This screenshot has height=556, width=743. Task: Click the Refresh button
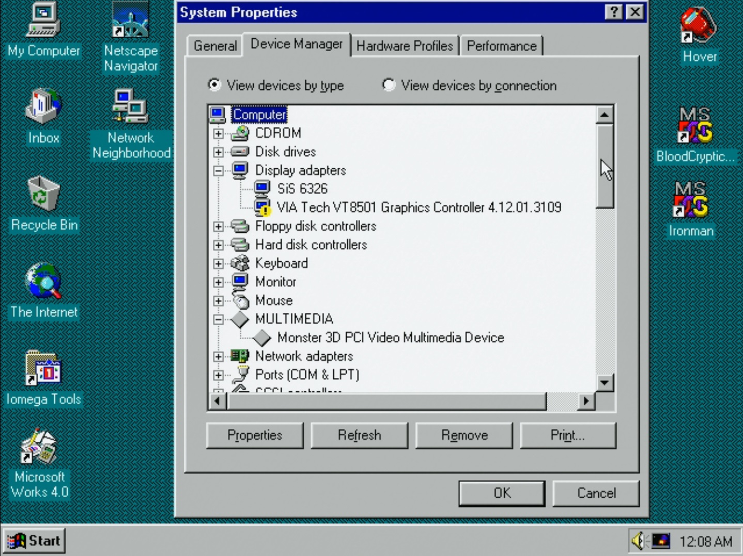(360, 435)
